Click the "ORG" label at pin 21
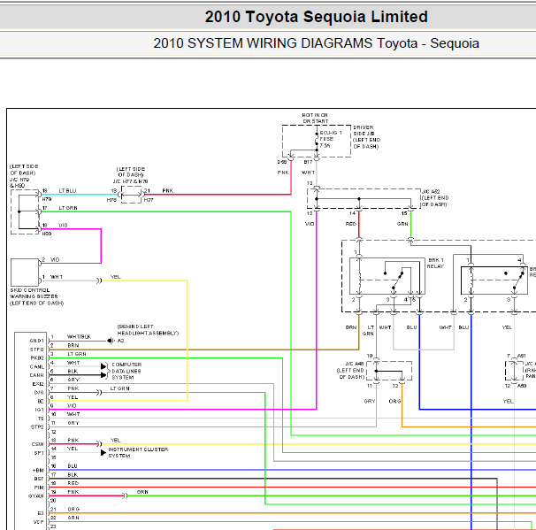Screen dimensions: 536x530 [x=73, y=509]
